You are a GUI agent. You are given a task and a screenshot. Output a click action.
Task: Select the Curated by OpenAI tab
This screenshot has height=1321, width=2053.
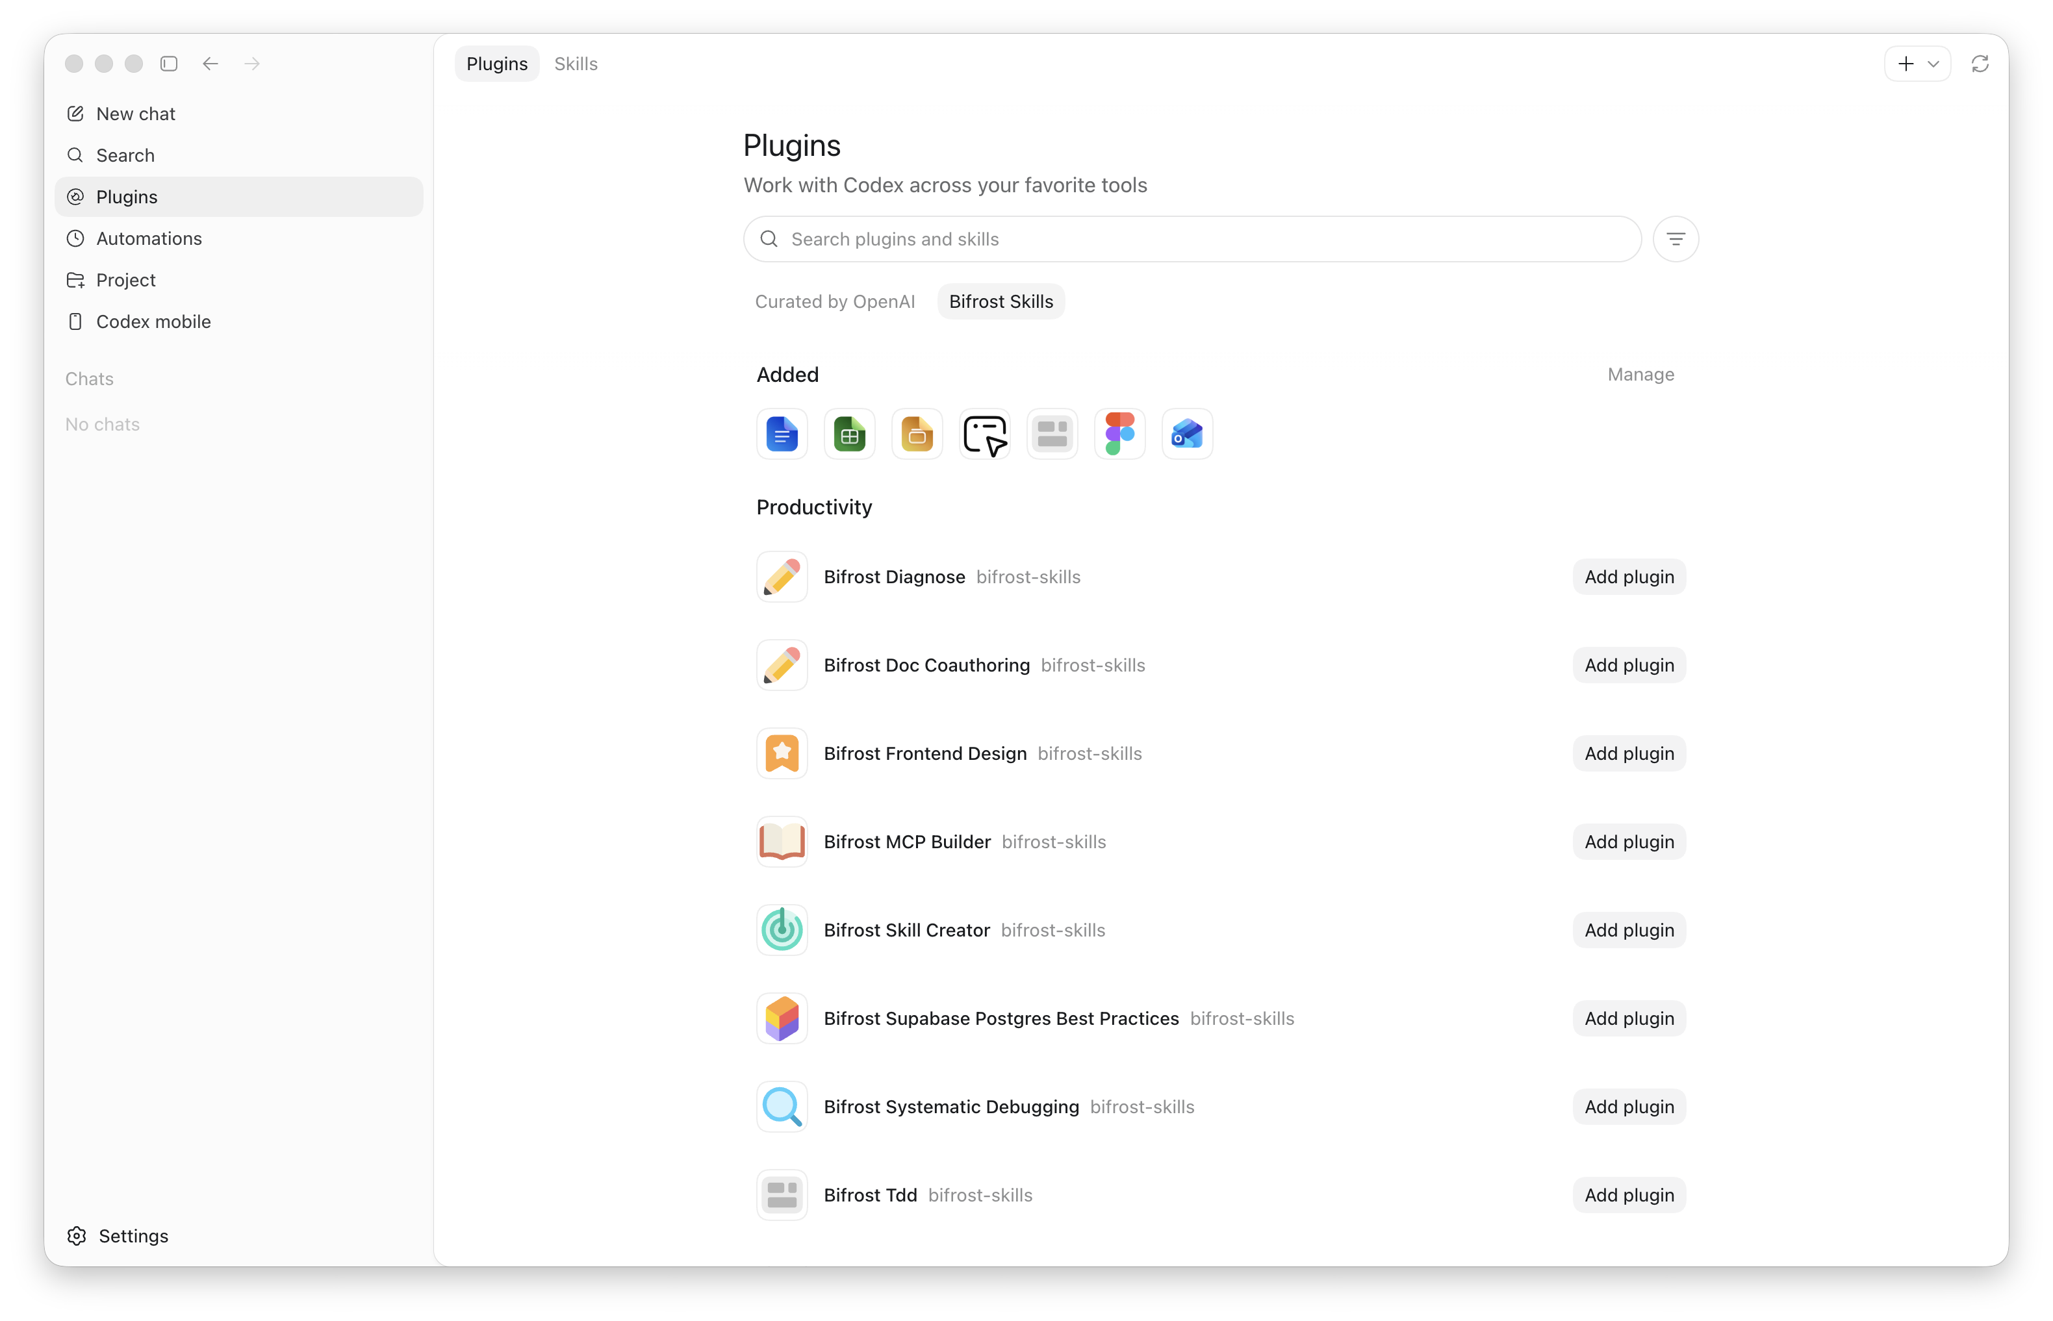click(x=835, y=301)
